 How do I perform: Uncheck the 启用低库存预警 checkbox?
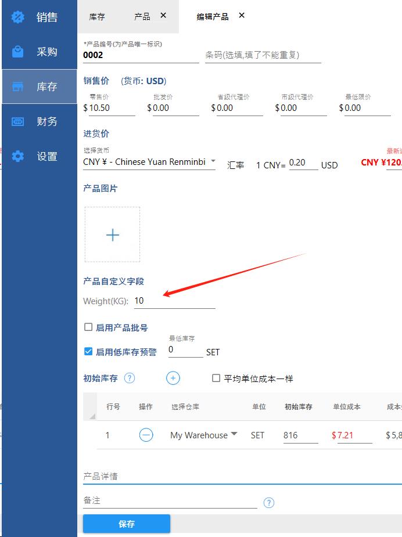click(88, 351)
